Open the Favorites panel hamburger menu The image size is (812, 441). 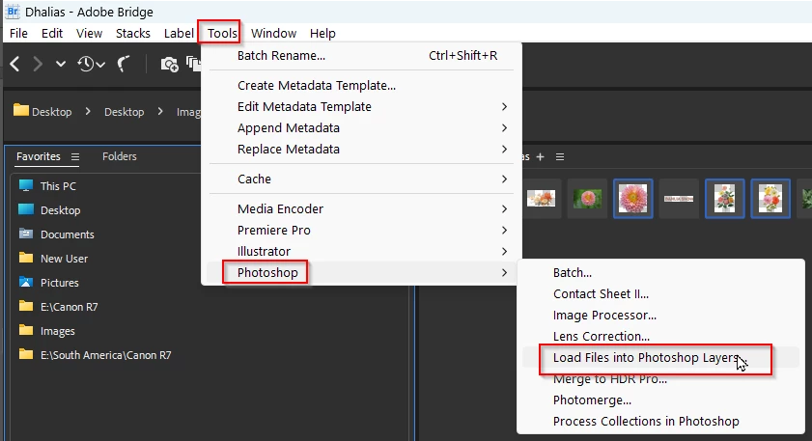point(75,156)
